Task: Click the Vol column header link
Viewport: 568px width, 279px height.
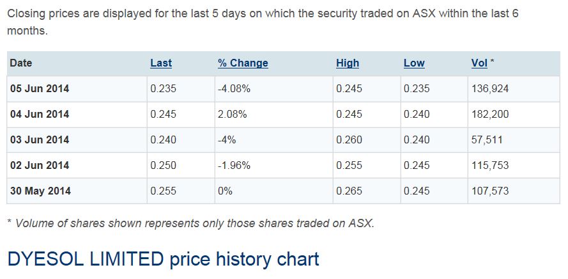Action: pyautogui.click(x=479, y=63)
